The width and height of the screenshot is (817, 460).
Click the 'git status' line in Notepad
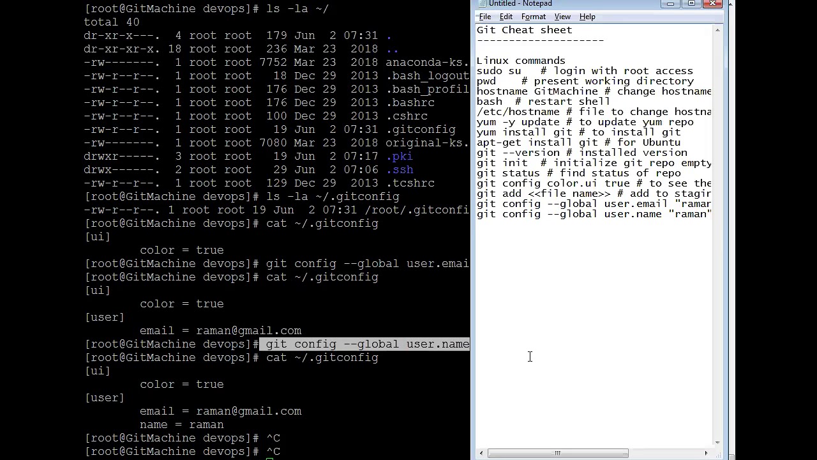coord(578,173)
